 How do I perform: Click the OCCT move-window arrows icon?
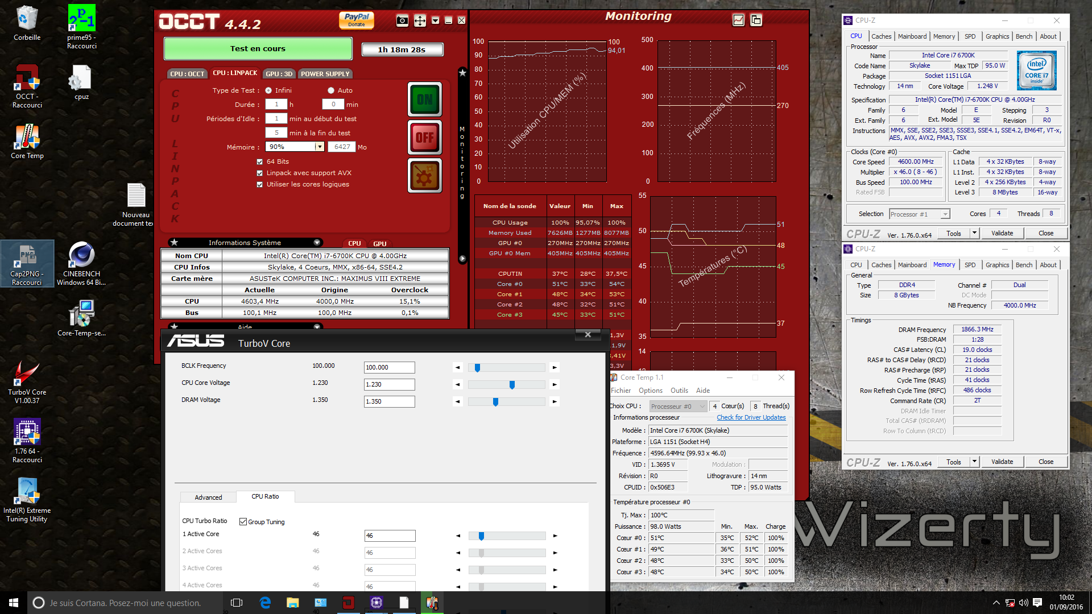(420, 21)
